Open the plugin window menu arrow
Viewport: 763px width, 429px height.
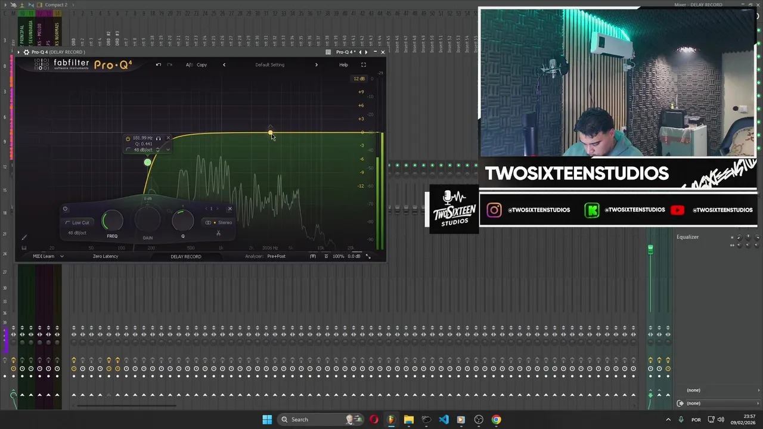point(18,52)
